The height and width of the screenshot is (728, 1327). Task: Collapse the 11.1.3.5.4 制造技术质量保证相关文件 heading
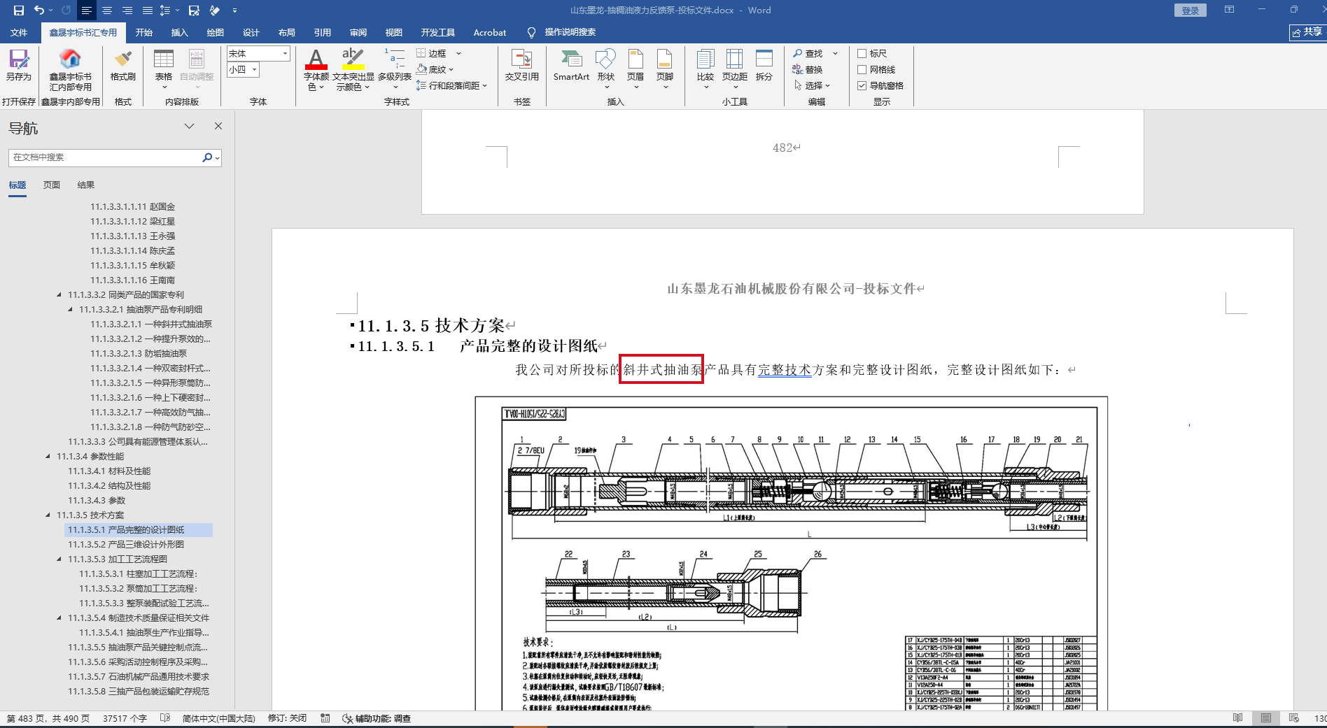click(59, 618)
